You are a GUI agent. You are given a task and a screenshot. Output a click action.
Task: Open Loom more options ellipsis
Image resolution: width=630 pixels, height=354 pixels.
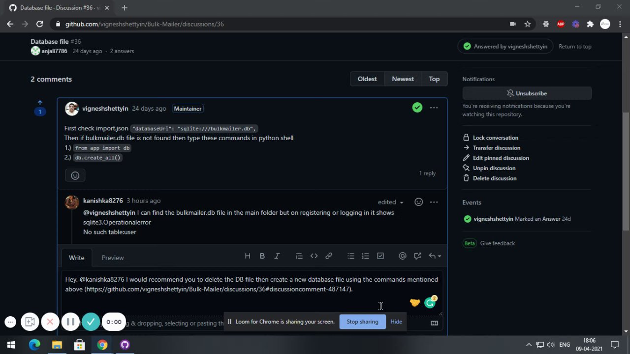tap(10, 322)
